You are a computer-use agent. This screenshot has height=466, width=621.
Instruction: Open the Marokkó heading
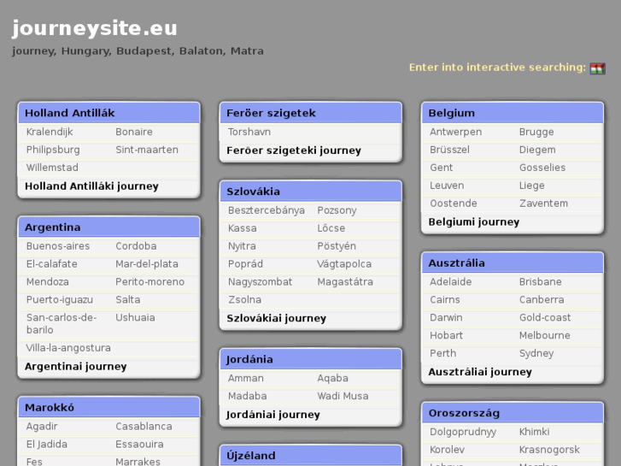tap(50, 407)
